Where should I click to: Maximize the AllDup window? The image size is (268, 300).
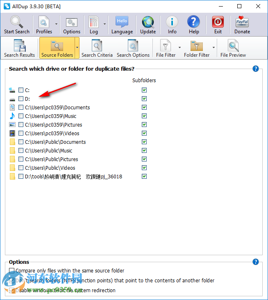click(239, 6)
